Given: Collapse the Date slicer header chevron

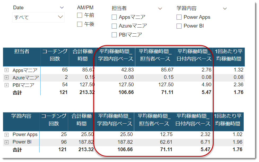Looking at the screenshot, I should [x=62, y=8].
